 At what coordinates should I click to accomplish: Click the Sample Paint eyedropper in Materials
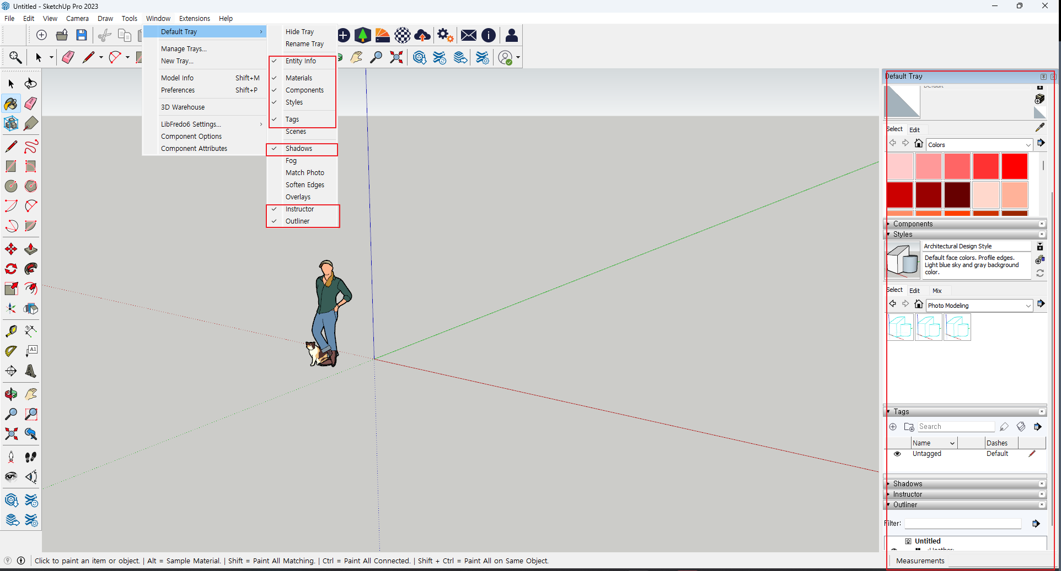[x=1039, y=127]
